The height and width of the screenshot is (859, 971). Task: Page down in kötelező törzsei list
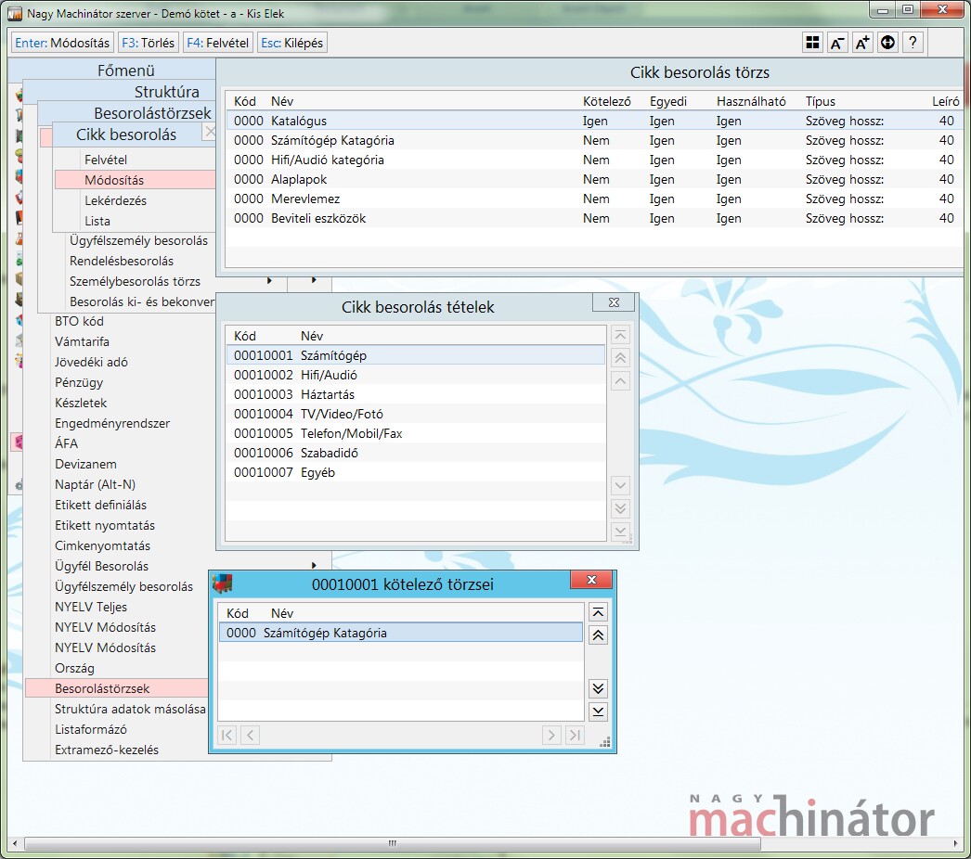[598, 688]
